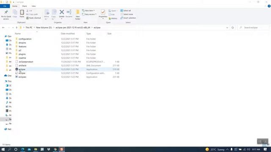Screen dimensions: 271x152
Task: Select the eclipse application icon
Action: tap(17, 69)
